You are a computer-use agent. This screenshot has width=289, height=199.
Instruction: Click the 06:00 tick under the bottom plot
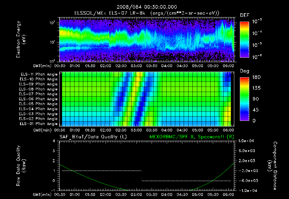tap(228, 195)
